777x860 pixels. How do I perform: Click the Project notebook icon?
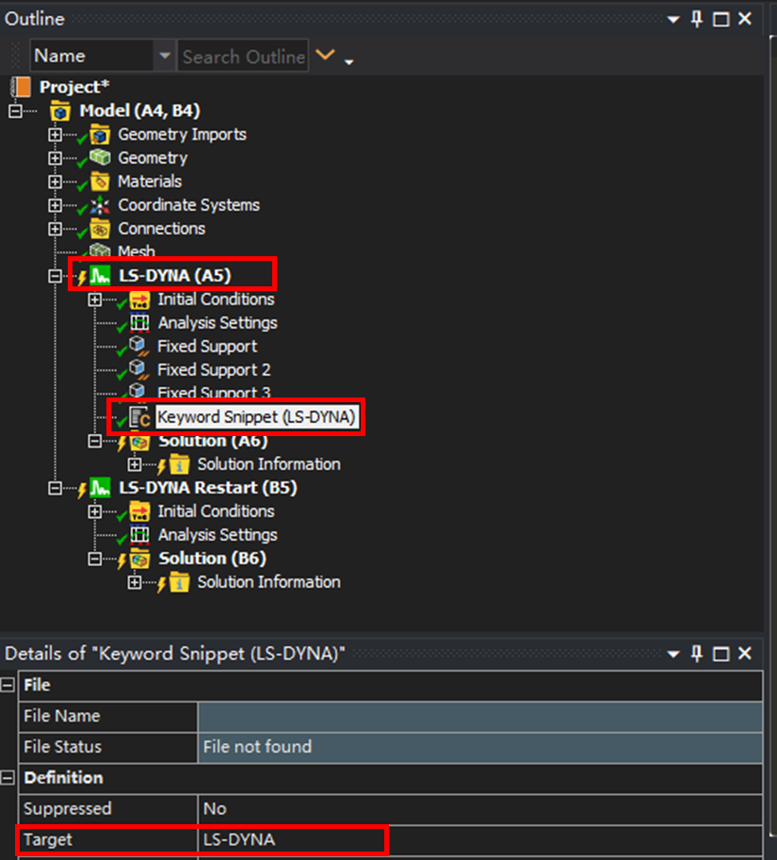pos(21,88)
